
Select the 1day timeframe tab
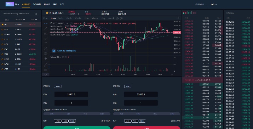103,18
